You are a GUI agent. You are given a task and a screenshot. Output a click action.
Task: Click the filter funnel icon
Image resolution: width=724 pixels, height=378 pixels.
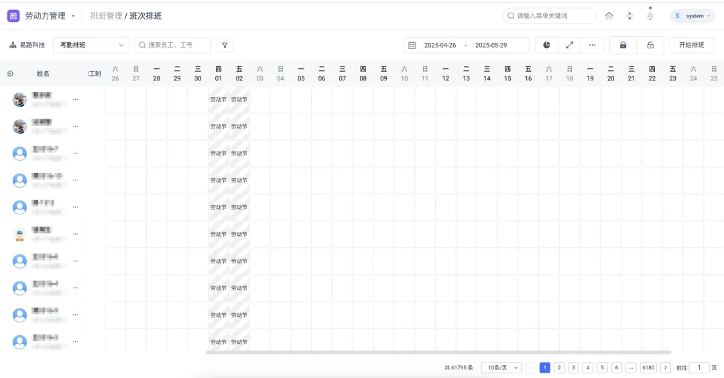point(225,46)
